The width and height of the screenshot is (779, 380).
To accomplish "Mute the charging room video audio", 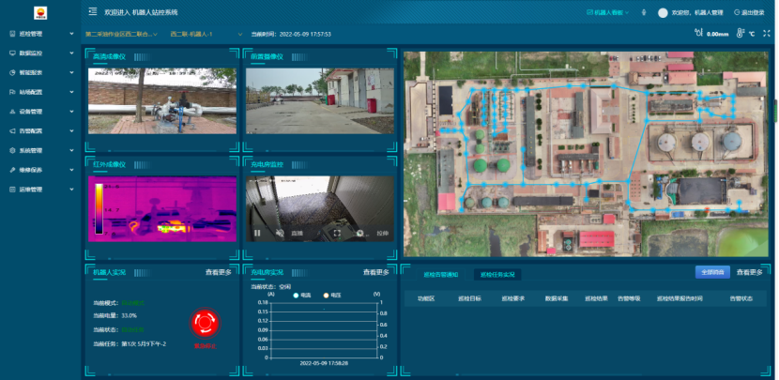I will pyautogui.click(x=279, y=233).
